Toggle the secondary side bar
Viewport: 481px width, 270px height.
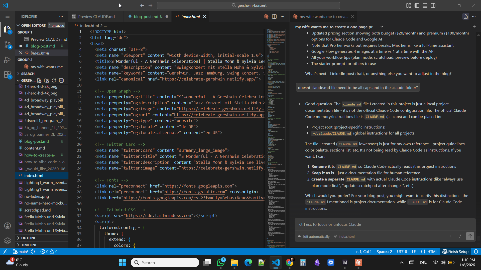433,5
